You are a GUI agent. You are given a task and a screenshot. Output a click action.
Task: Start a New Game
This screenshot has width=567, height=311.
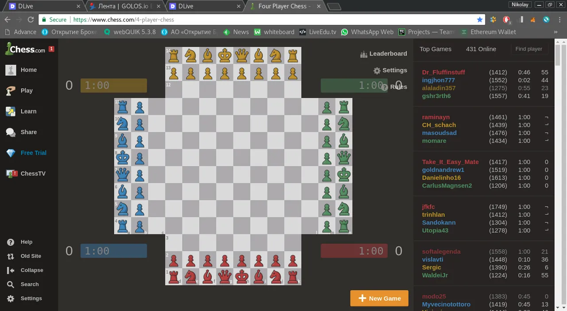[x=379, y=298]
